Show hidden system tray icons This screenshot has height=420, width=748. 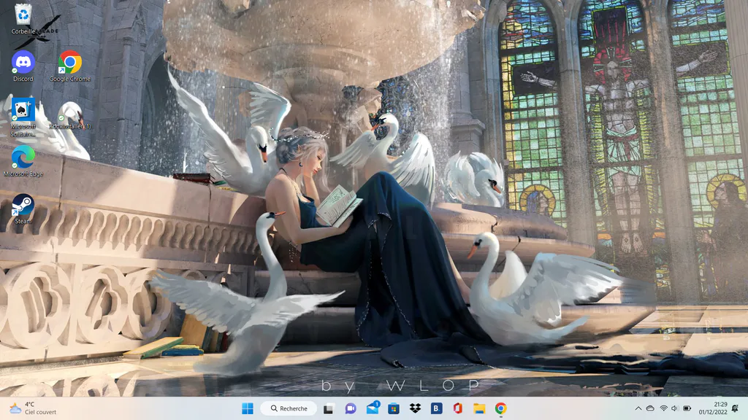(638, 408)
